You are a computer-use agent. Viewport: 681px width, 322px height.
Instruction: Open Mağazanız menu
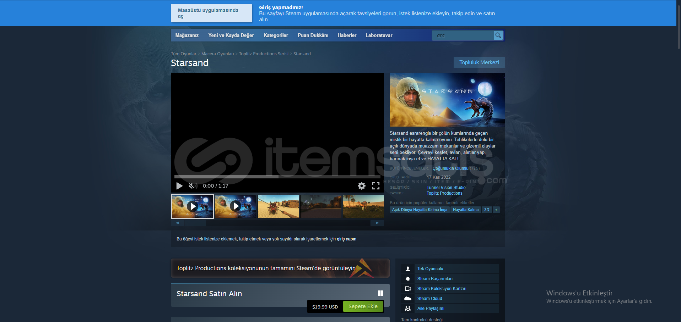click(x=187, y=35)
